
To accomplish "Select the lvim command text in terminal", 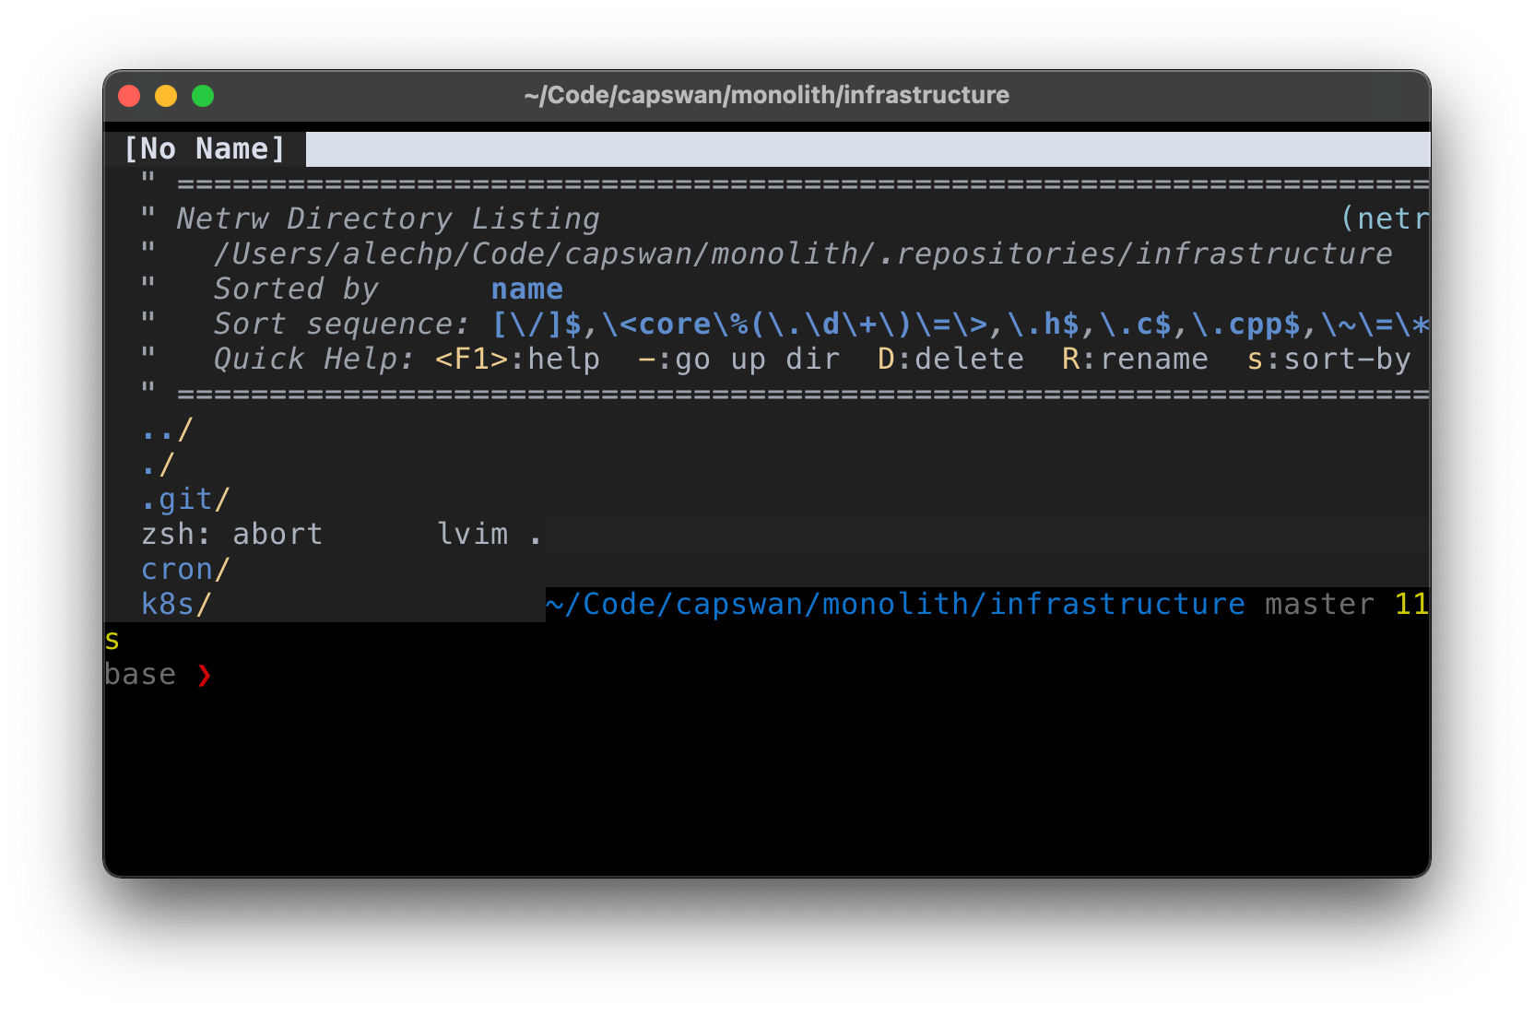I will click(473, 534).
